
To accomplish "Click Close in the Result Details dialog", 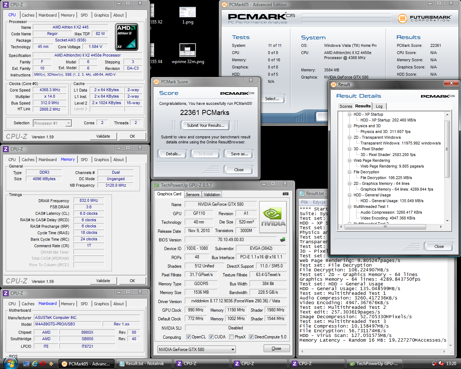I will 439,246.
